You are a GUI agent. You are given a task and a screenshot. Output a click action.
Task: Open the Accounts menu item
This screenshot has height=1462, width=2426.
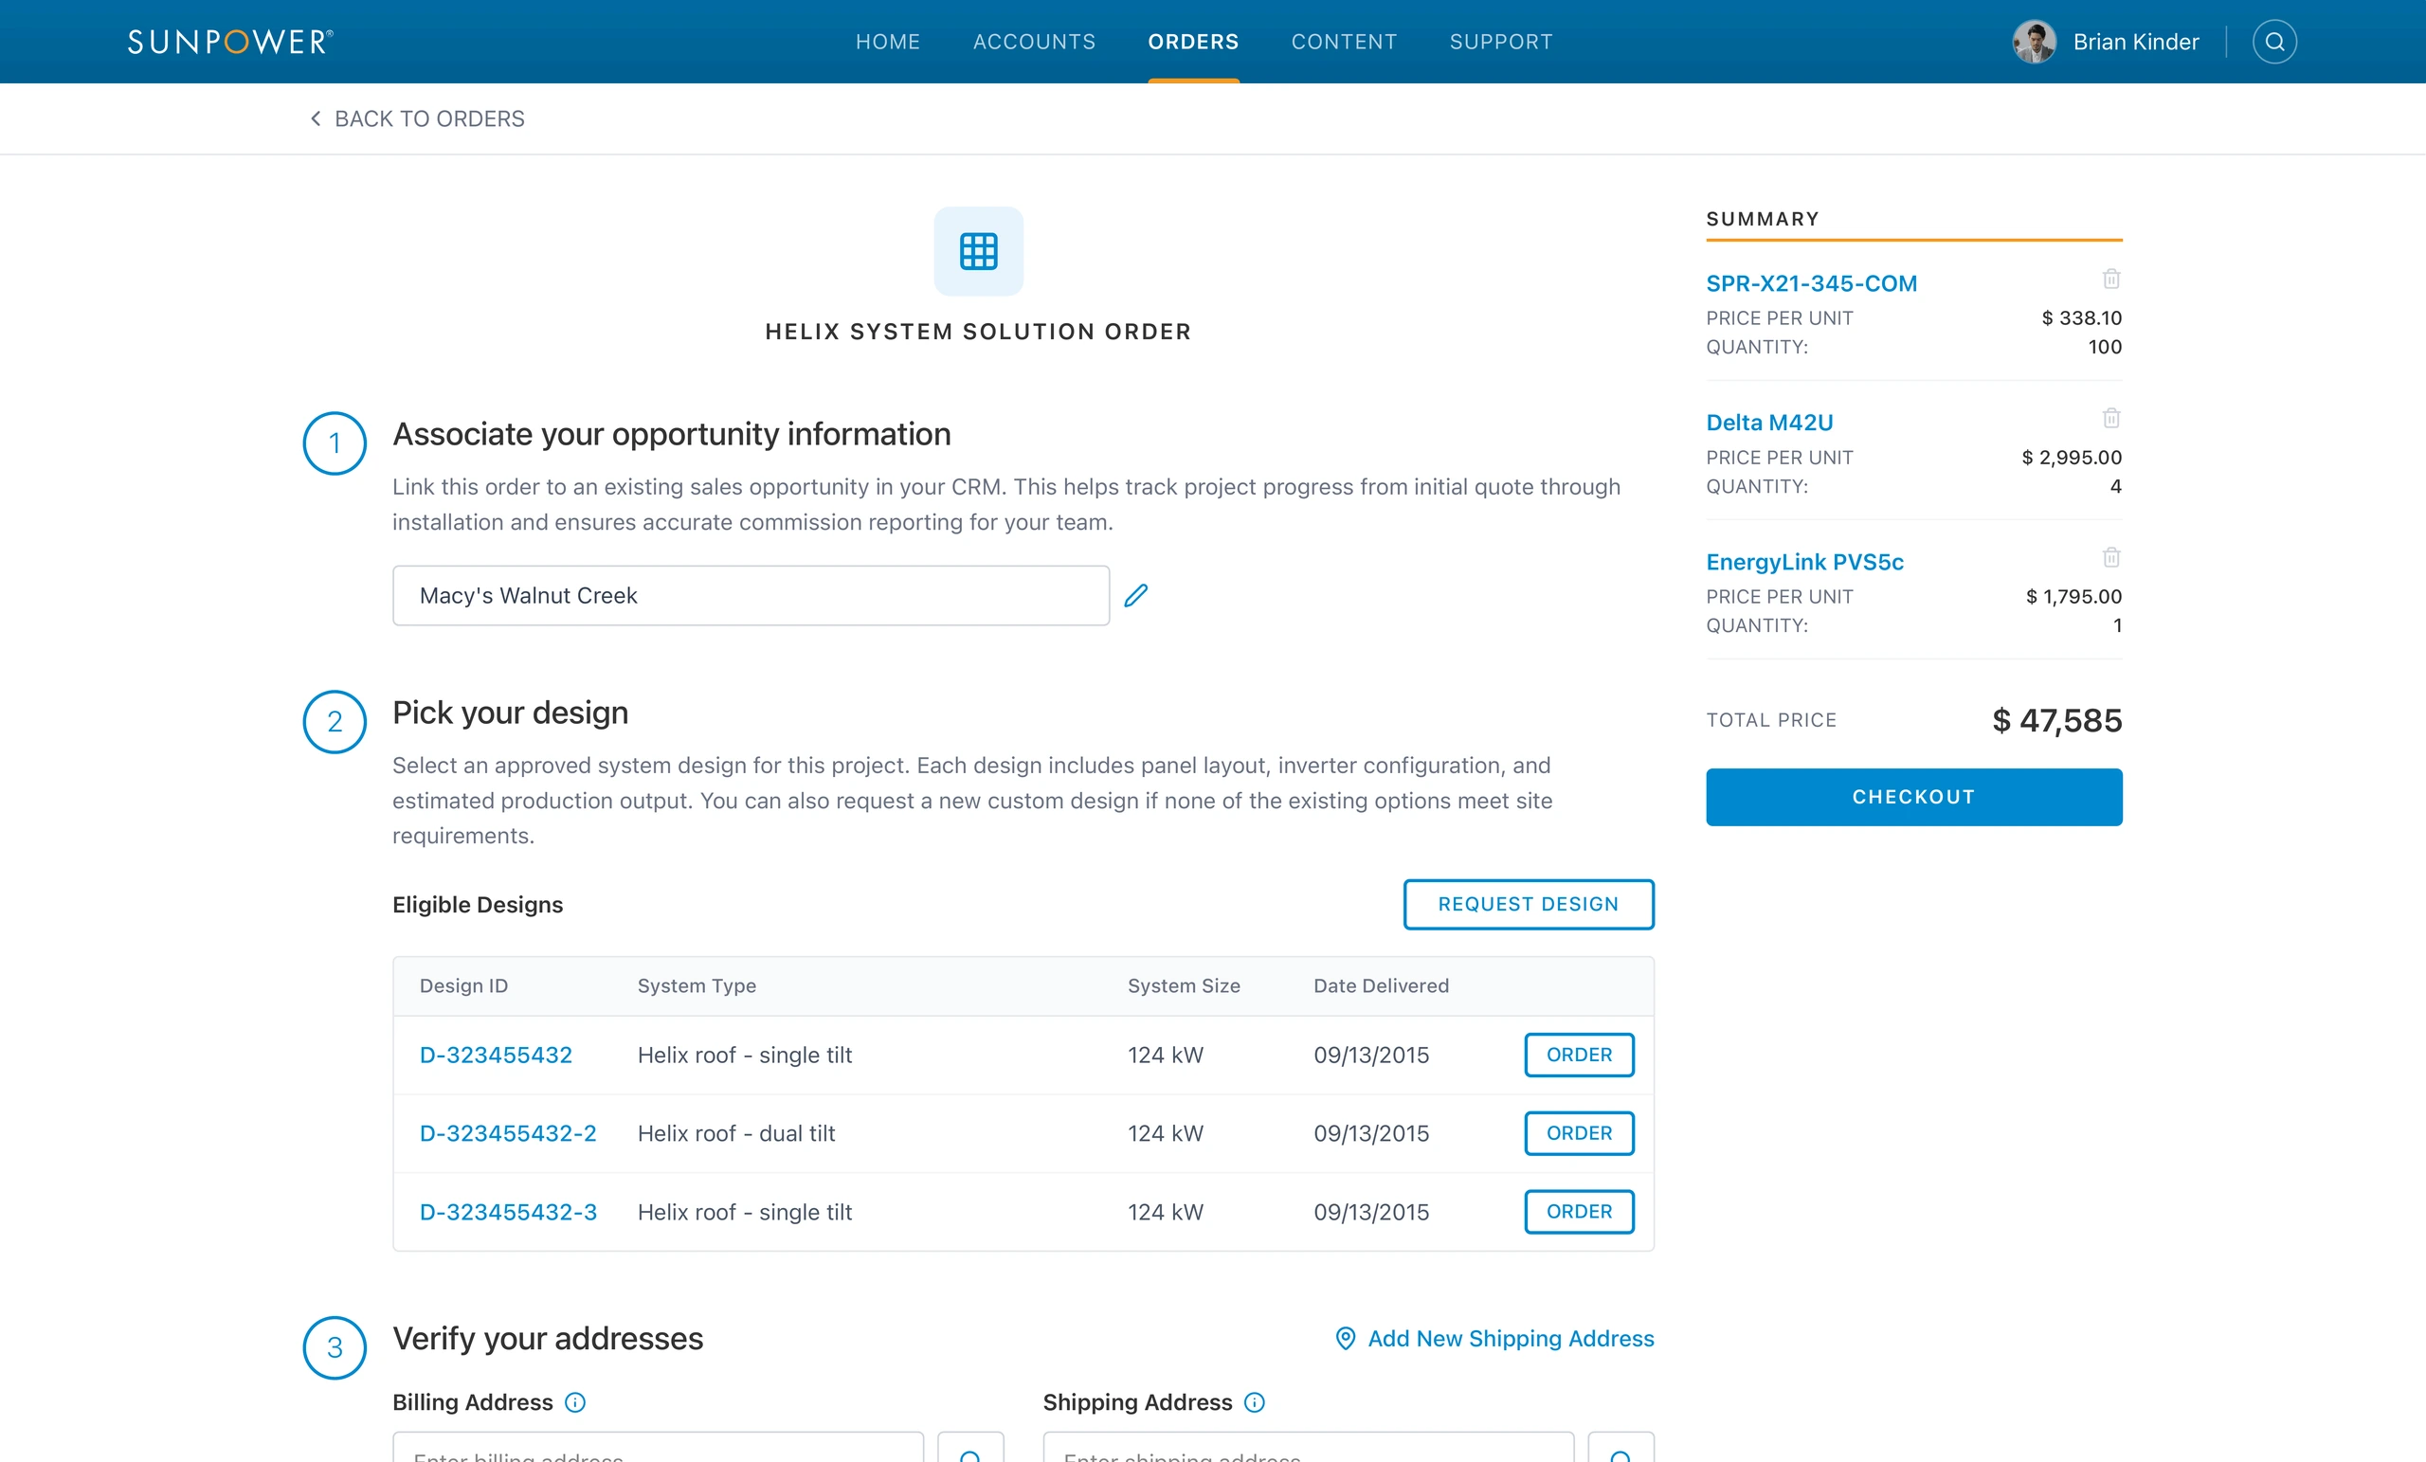pyautogui.click(x=1034, y=42)
